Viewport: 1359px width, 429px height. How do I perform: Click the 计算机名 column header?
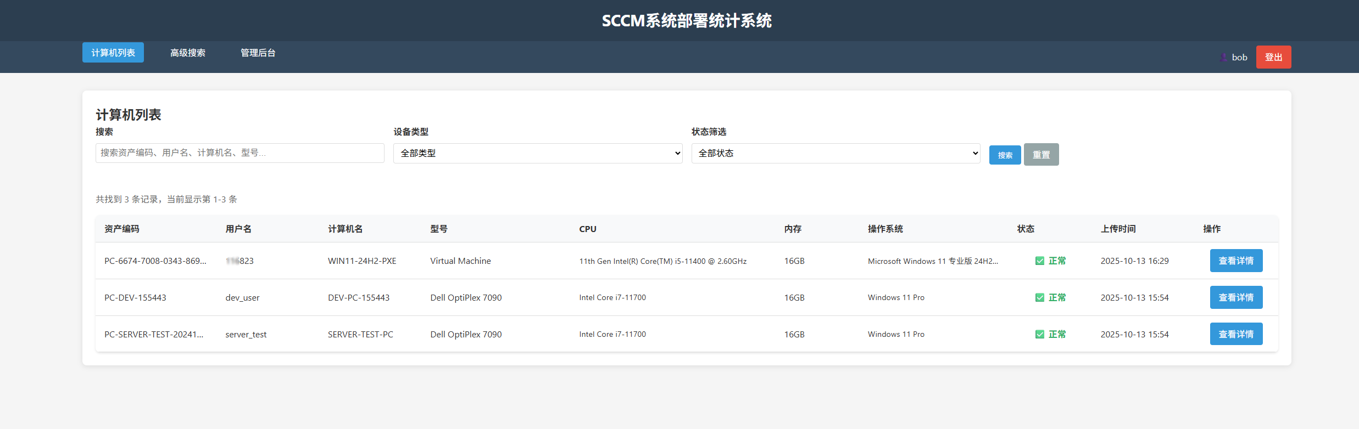pos(346,229)
